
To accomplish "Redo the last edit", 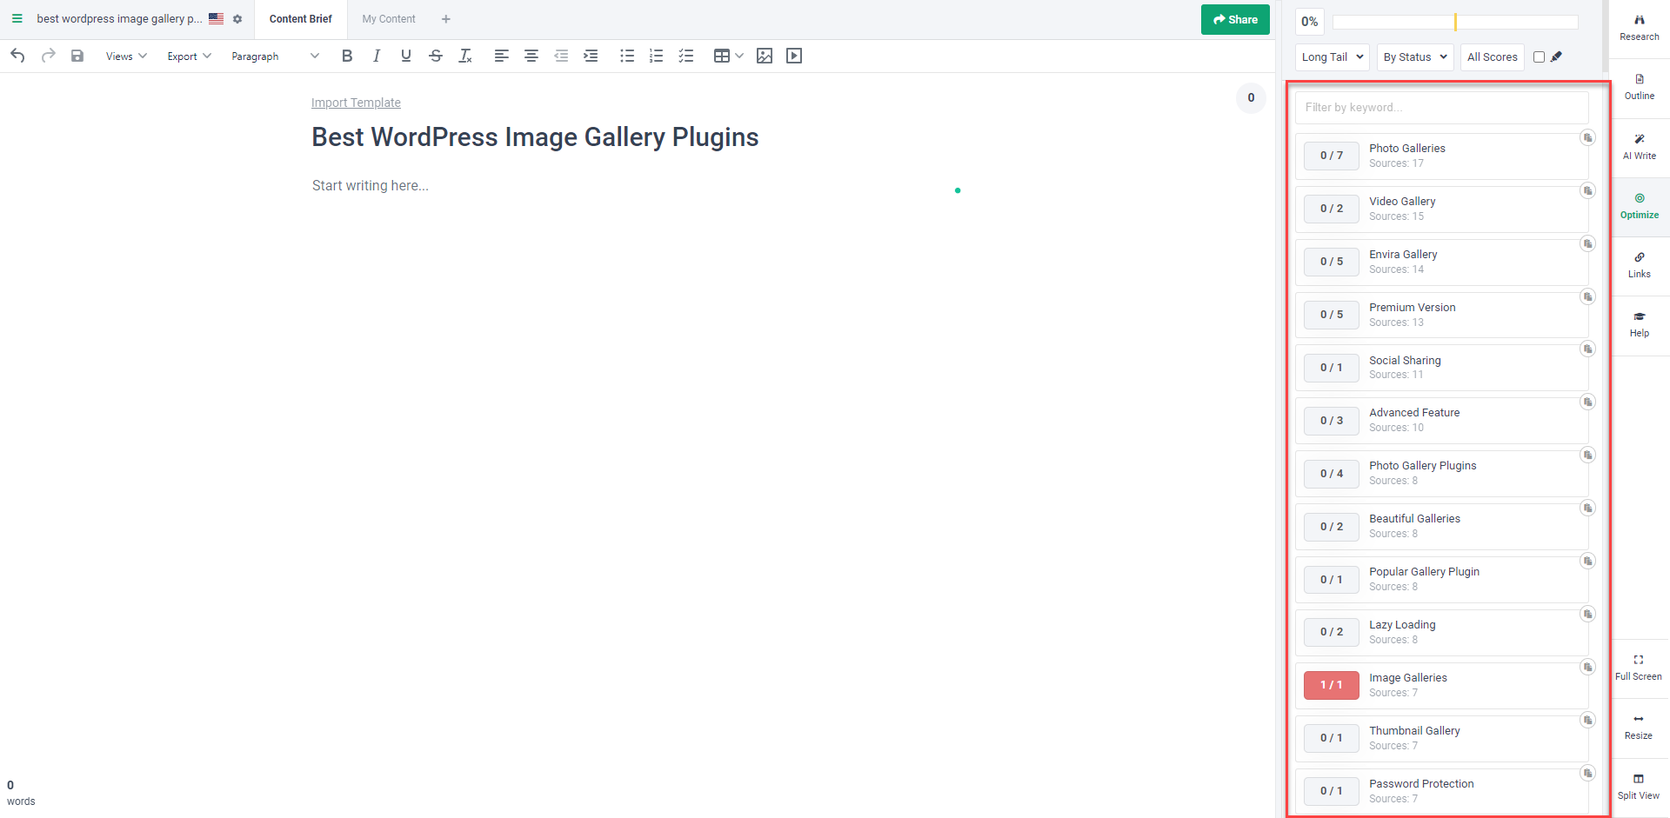I will (49, 56).
